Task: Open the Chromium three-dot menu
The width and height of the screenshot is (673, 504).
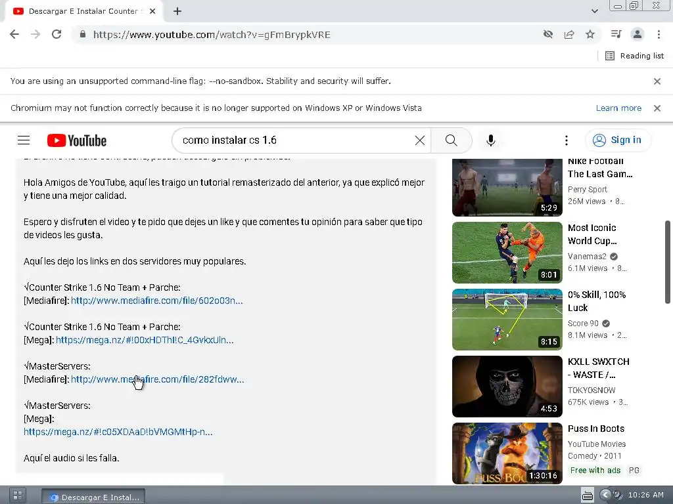Action: click(659, 34)
